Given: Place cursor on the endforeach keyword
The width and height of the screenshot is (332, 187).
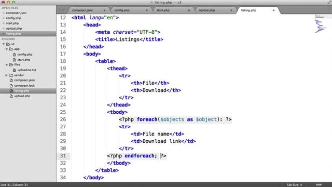Looking at the screenshot, I should 140,156.
